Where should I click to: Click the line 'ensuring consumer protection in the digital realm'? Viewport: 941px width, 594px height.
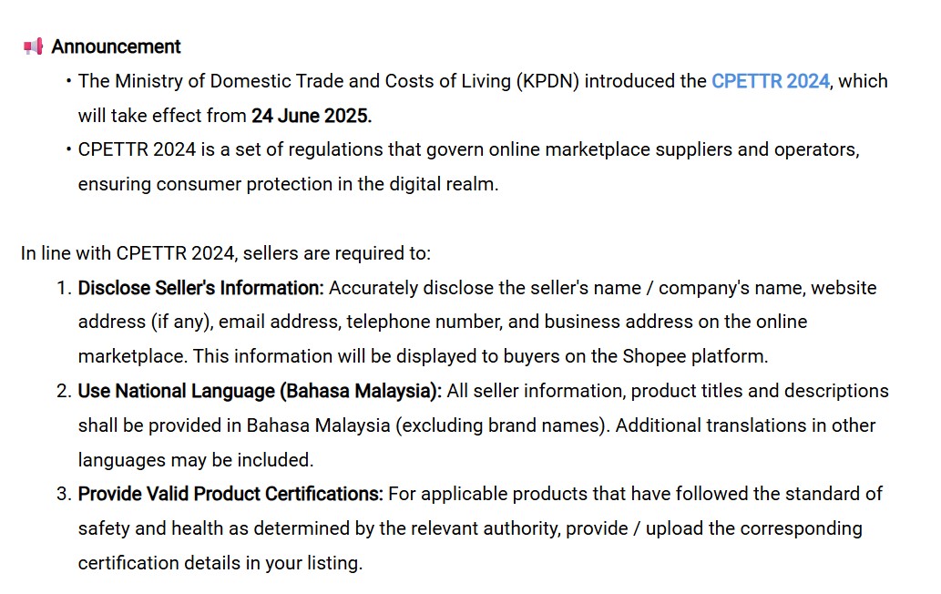click(x=288, y=184)
